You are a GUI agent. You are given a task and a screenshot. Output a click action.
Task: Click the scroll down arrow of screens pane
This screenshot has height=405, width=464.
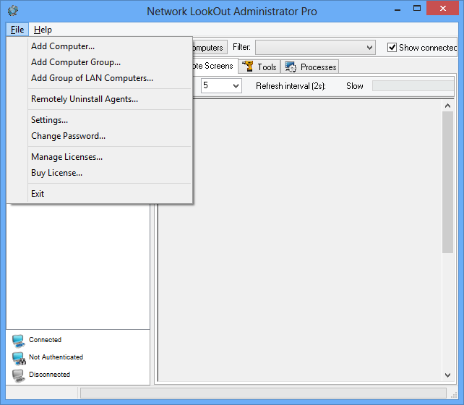[447, 375]
